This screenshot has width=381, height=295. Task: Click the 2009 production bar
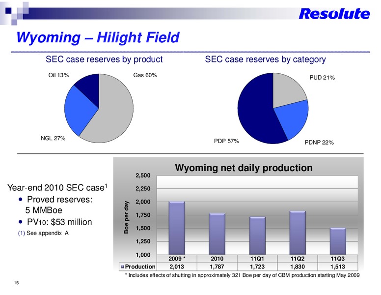(x=177, y=228)
